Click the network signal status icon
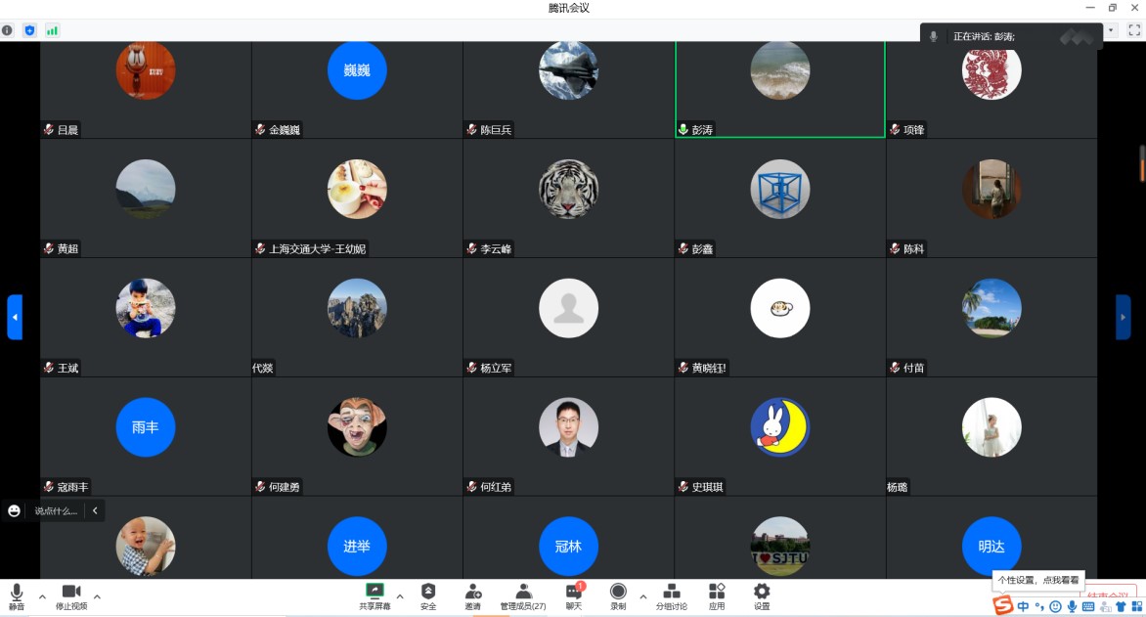1146x617 pixels. click(52, 30)
